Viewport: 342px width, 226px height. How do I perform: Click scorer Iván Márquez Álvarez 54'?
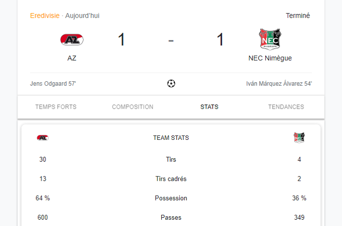tap(279, 84)
